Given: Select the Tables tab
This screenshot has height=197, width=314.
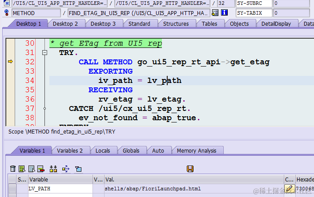Looking at the screenshot, I should click(209, 24).
